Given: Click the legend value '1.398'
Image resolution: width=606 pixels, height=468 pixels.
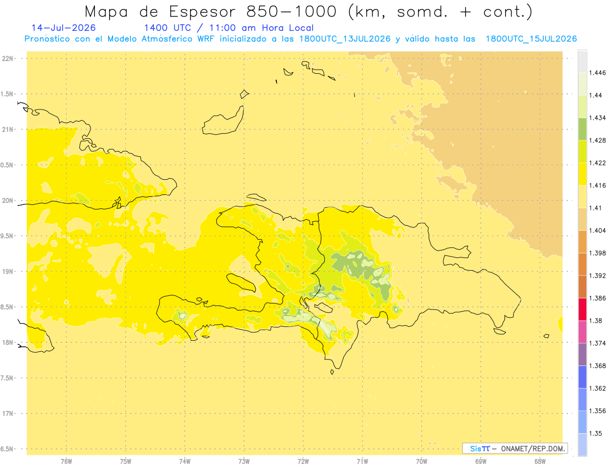Looking at the screenshot, I should (x=597, y=253).
